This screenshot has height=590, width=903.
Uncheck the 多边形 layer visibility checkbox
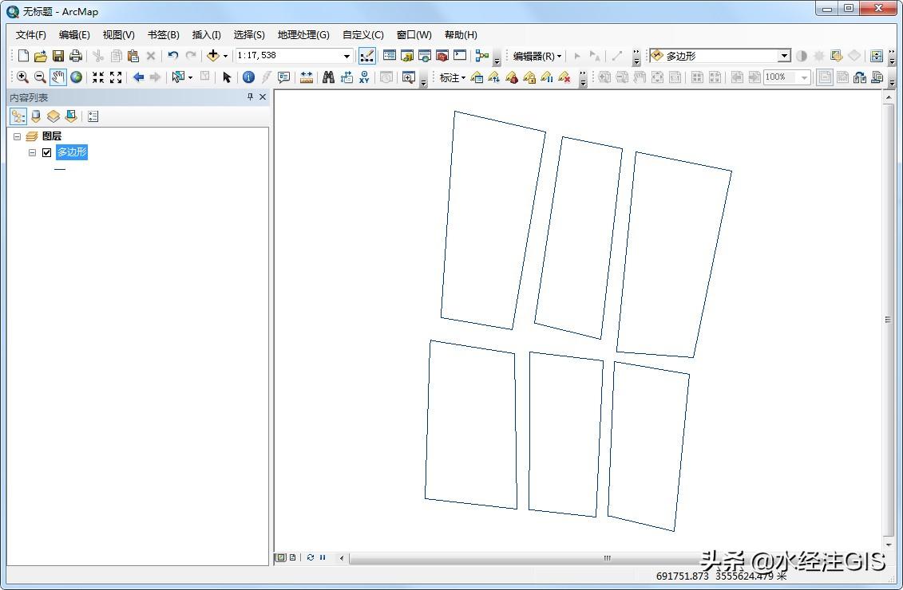click(47, 152)
